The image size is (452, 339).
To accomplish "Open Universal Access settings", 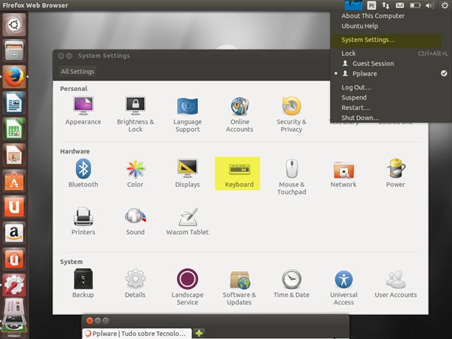I will coord(344,286).
